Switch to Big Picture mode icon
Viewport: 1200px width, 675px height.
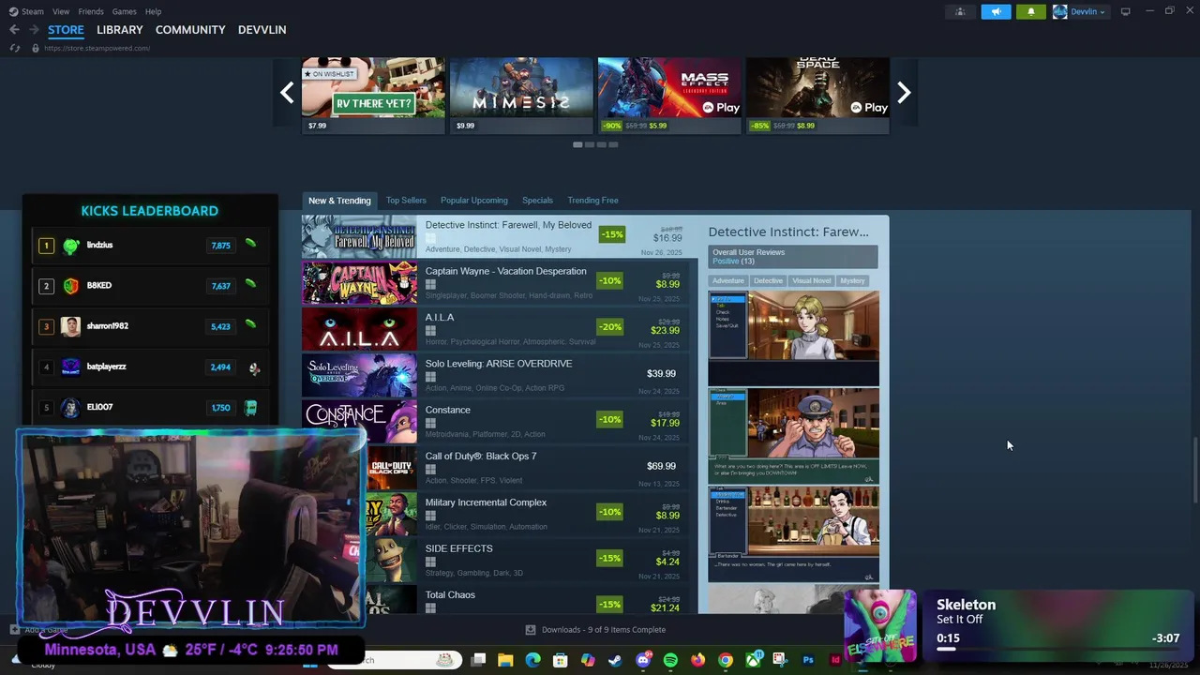click(x=1126, y=11)
